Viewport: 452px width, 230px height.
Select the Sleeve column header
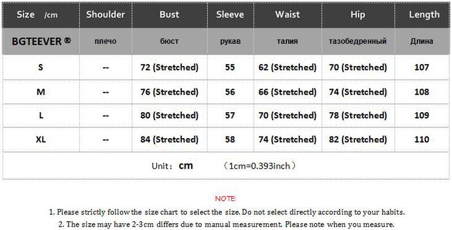click(230, 15)
